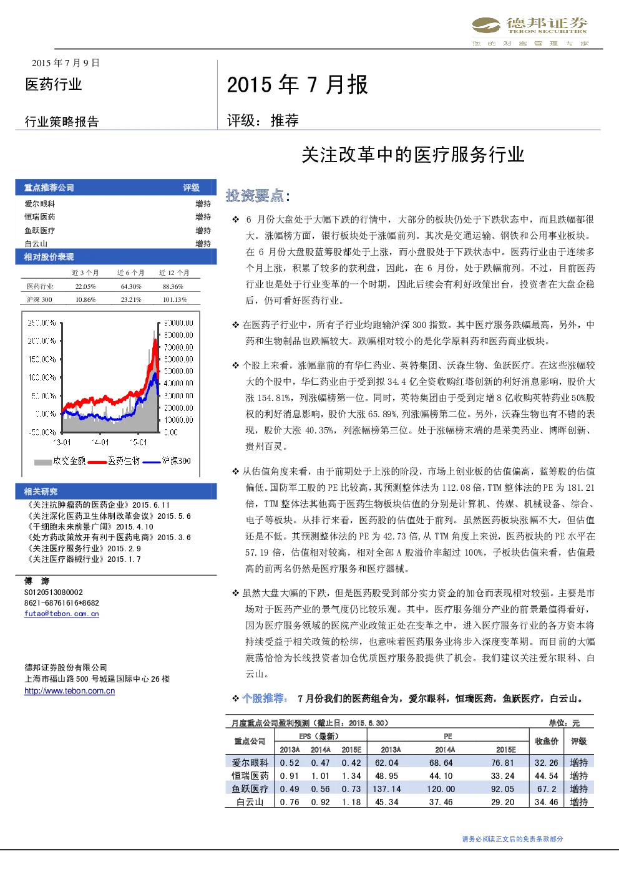Select report 《关注医疗服务行业》 2015.2.9
This screenshot has height=875, width=619.
pos(83,549)
